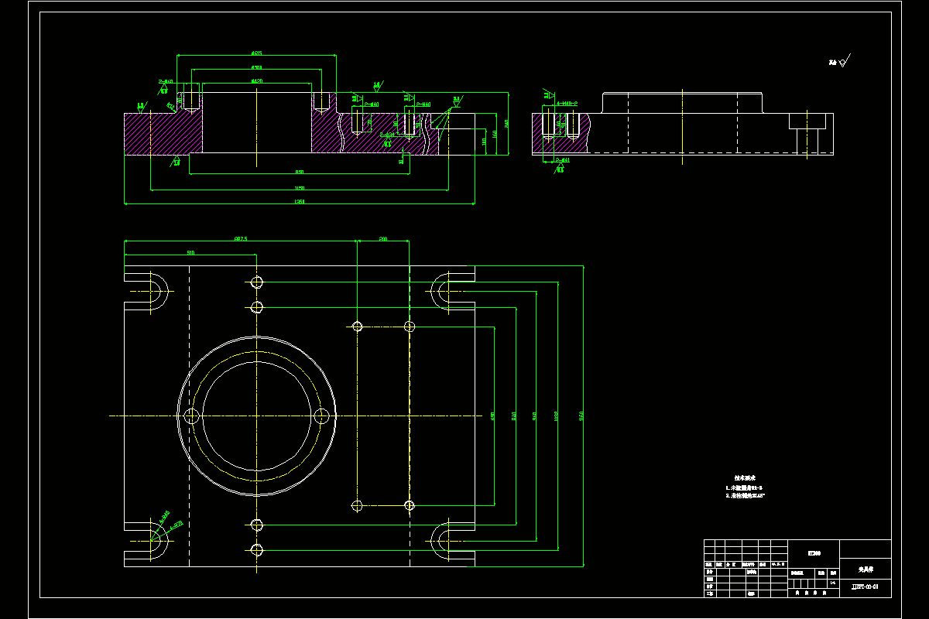Select the HT200 material cell in title block
Screen dimensions: 929x619
click(813, 553)
